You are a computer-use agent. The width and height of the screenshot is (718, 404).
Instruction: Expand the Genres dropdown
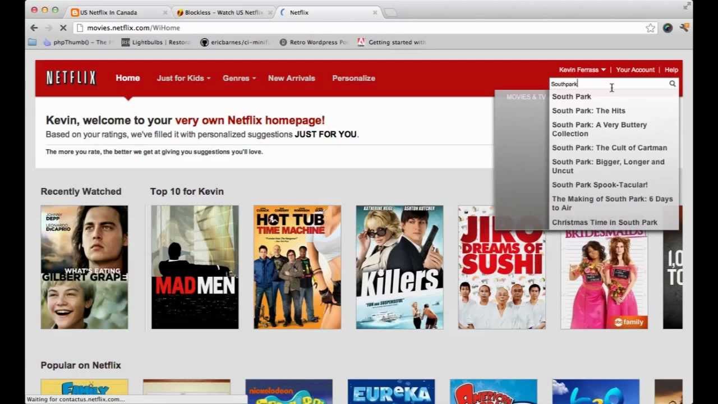239,78
